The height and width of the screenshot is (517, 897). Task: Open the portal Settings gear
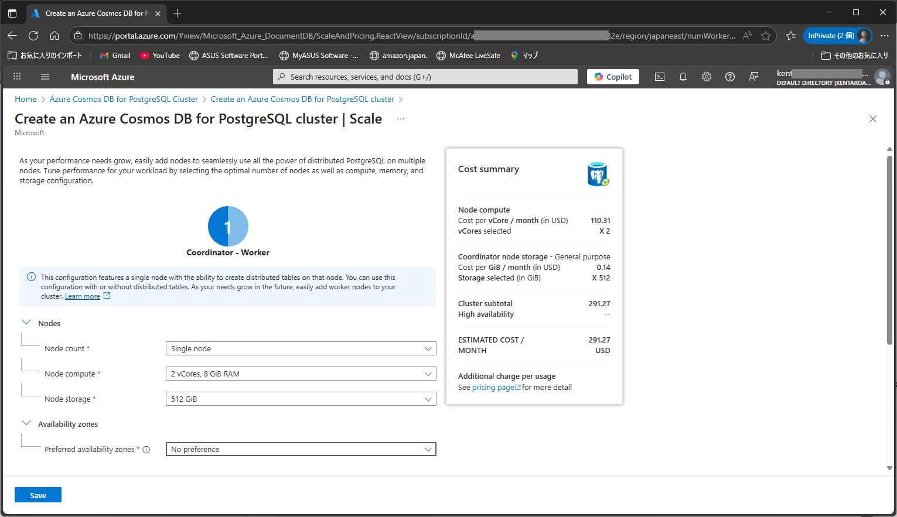point(706,76)
